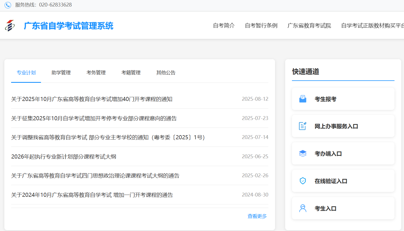Screen dimensions: 404x231
Task: Open the notice about 2026 course exam outlines
Action: 63,156
